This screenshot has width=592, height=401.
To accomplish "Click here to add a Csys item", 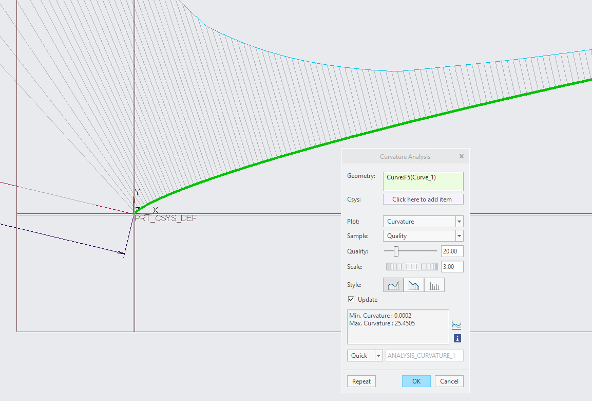I will [x=423, y=199].
